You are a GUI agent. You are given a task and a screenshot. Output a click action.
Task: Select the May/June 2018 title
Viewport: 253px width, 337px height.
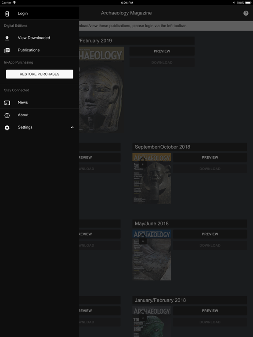[152, 223]
